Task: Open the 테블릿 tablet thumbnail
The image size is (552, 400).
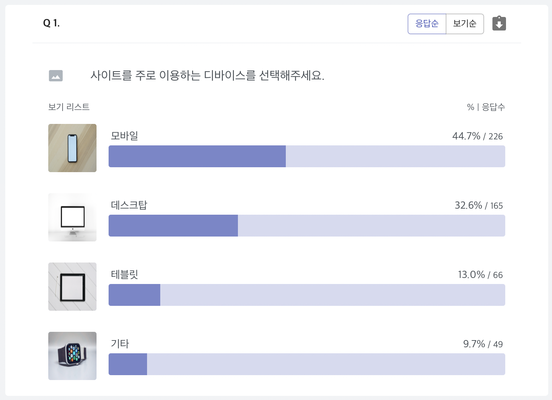Action: click(72, 287)
